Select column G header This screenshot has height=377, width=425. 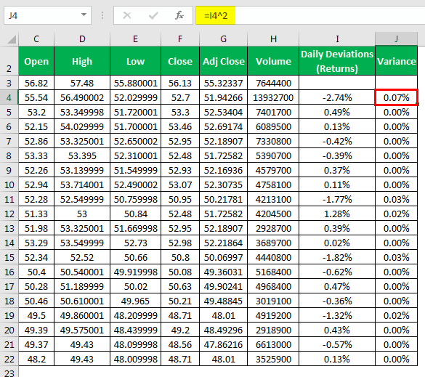223,39
